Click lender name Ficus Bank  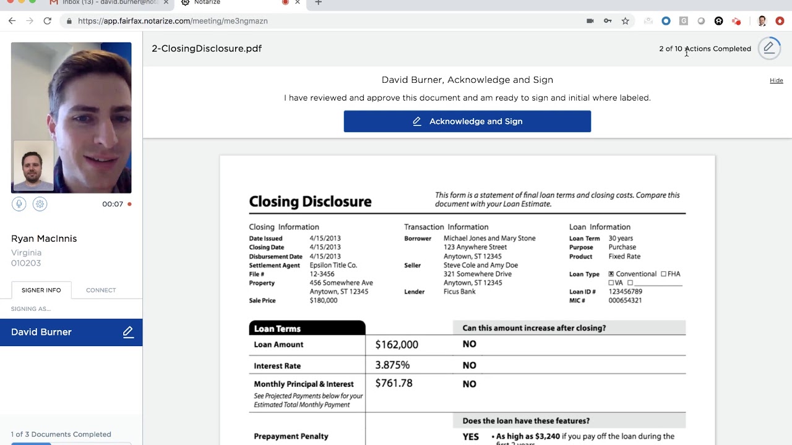pyautogui.click(x=459, y=292)
